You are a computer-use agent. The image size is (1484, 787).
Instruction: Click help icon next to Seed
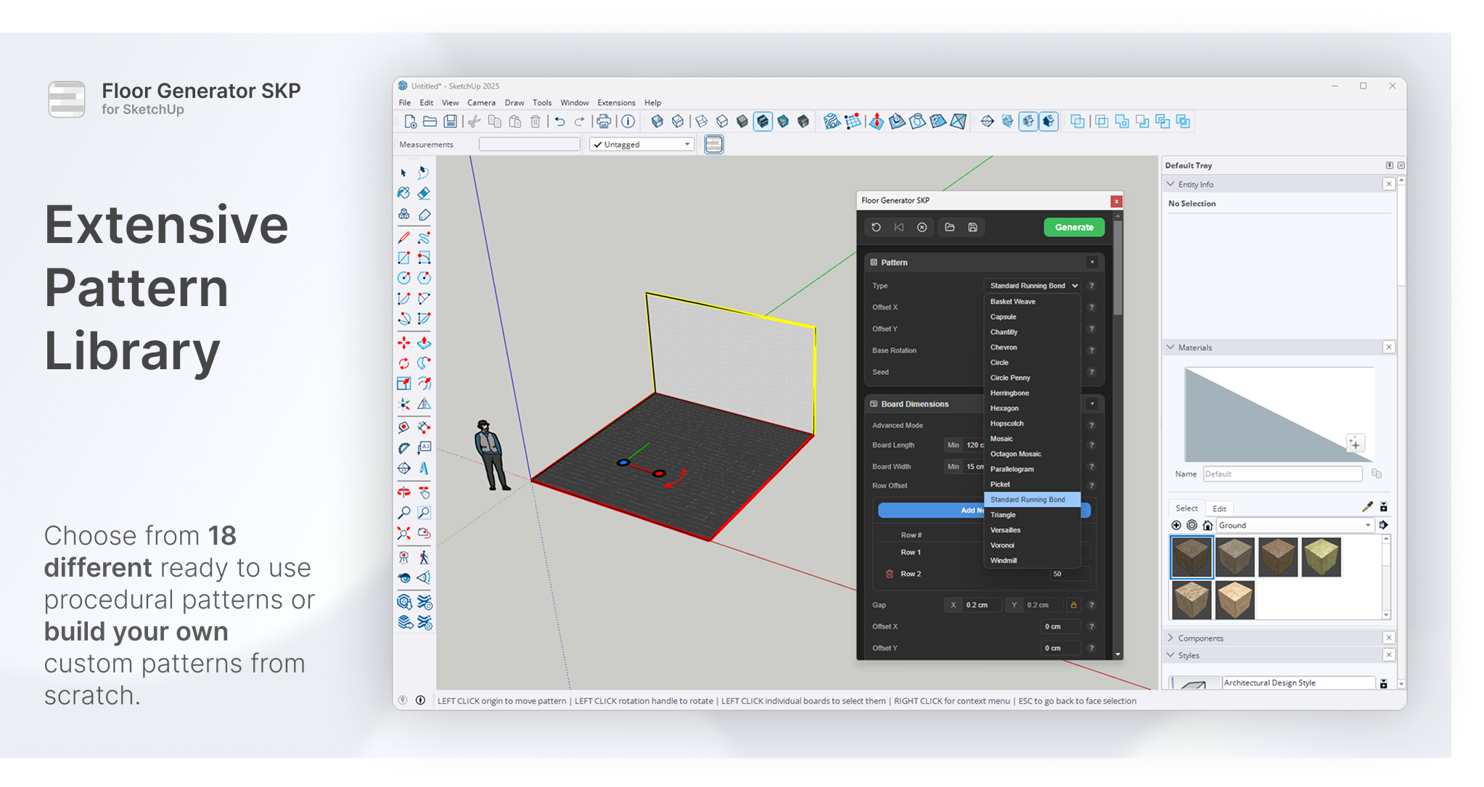pyautogui.click(x=1091, y=372)
